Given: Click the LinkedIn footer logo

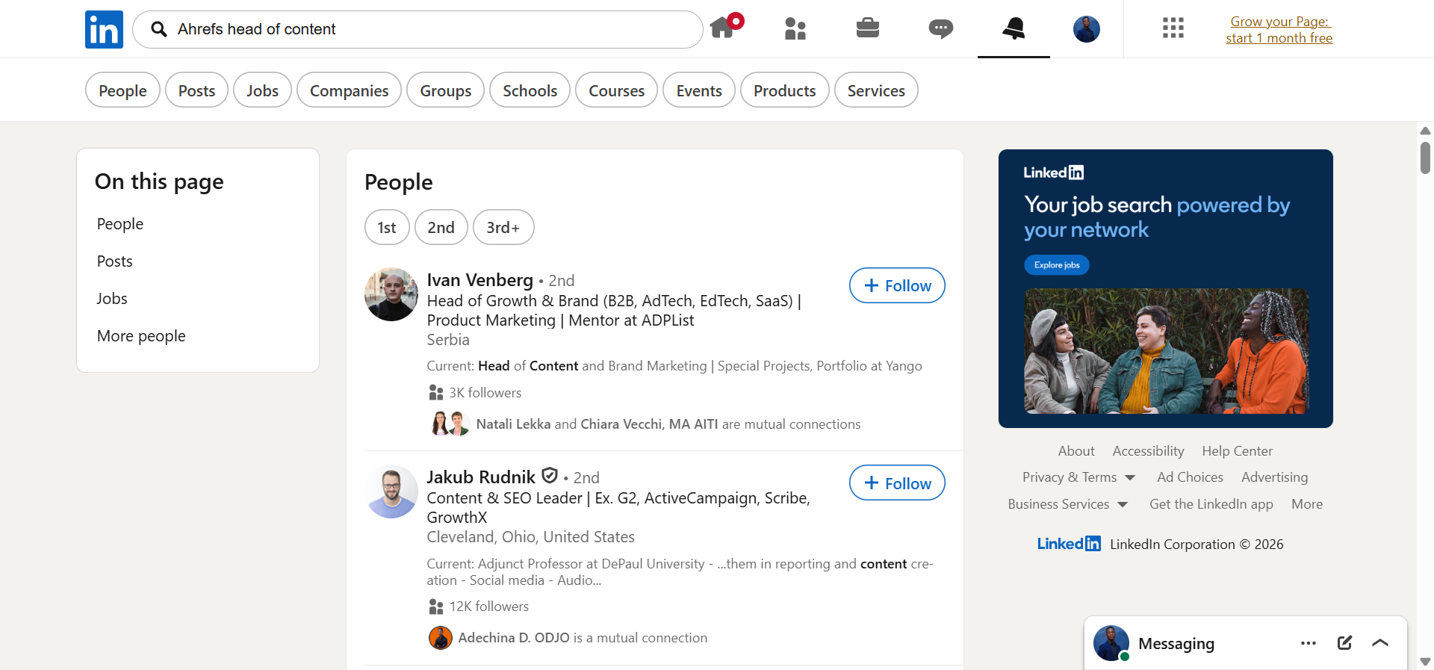Looking at the screenshot, I should [x=1069, y=544].
